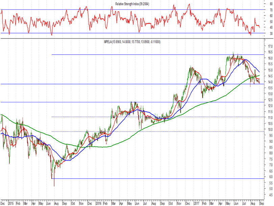Select the 4.5 price axis label
Viewport: 274px width, 206px height.
pyautogui.click(x=271, y=195)
